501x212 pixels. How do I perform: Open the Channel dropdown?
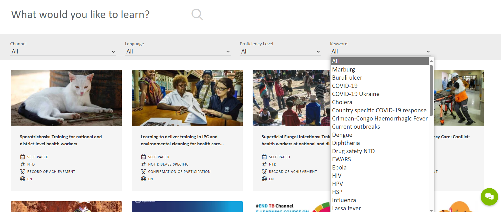pyautogui.click(x=63, y=52)
